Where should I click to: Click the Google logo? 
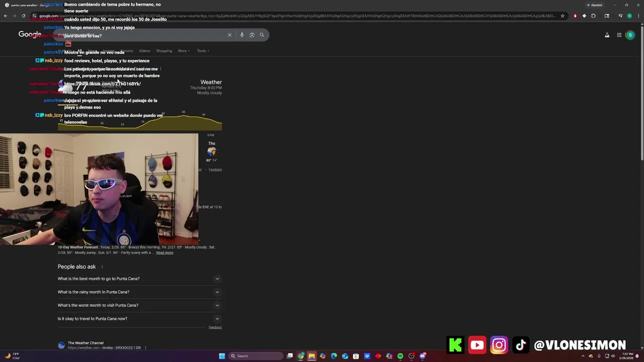coord(30,35)
